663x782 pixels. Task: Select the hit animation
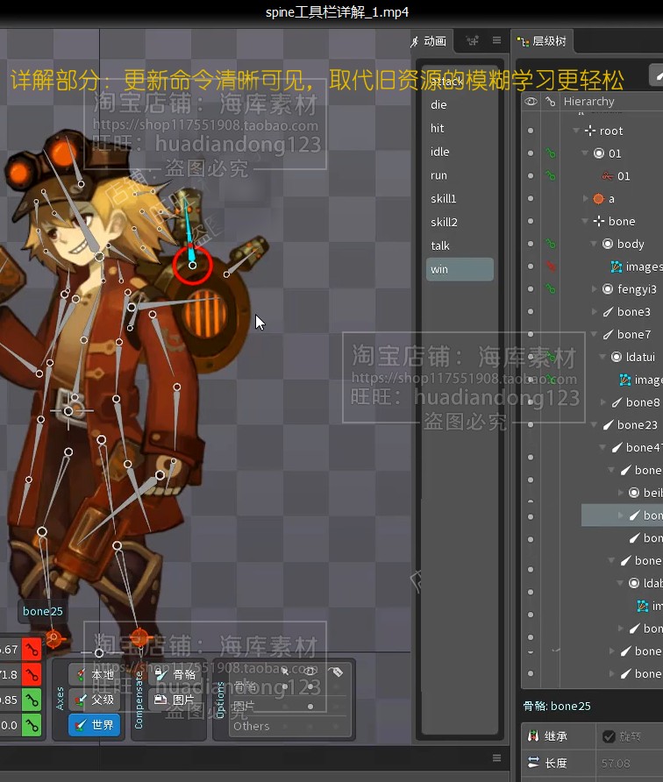459,128
